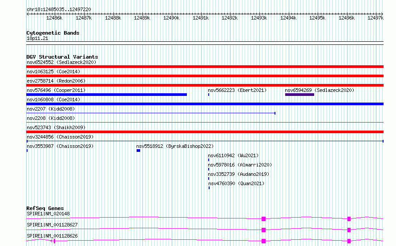396x246 pixels.
Task: Open the SPIRE1|NM_001128626 transcript label
Action: (52, 236)
